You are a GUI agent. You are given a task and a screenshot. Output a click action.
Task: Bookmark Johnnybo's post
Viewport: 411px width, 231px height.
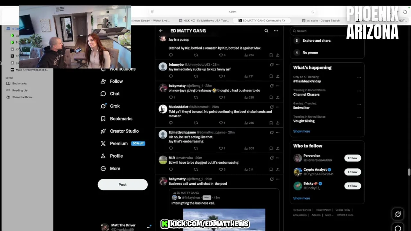pyautogui.click(x=271, y=76)
